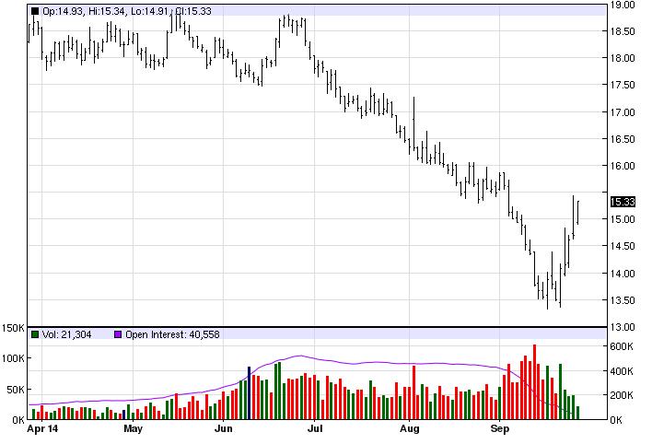Click the 'Aug' date axis label
The width and height of the screenshot is (652, 444).
pyautogui.click(x=410, y=428)
